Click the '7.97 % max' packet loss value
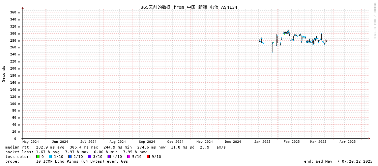Image resolution: width=378 pixels, height=166 pixels. (x=77, y=152)
